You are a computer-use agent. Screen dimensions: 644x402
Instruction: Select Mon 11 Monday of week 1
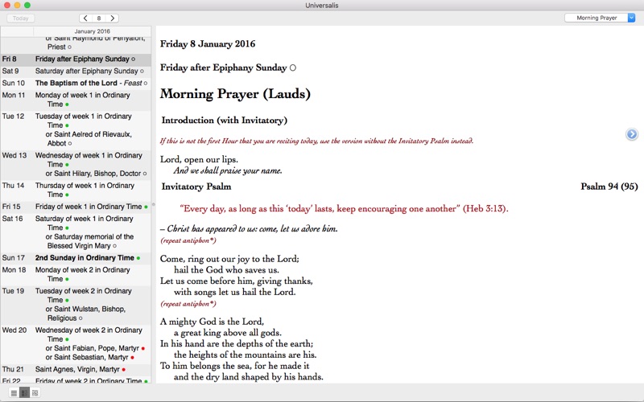tap(76, 100)
